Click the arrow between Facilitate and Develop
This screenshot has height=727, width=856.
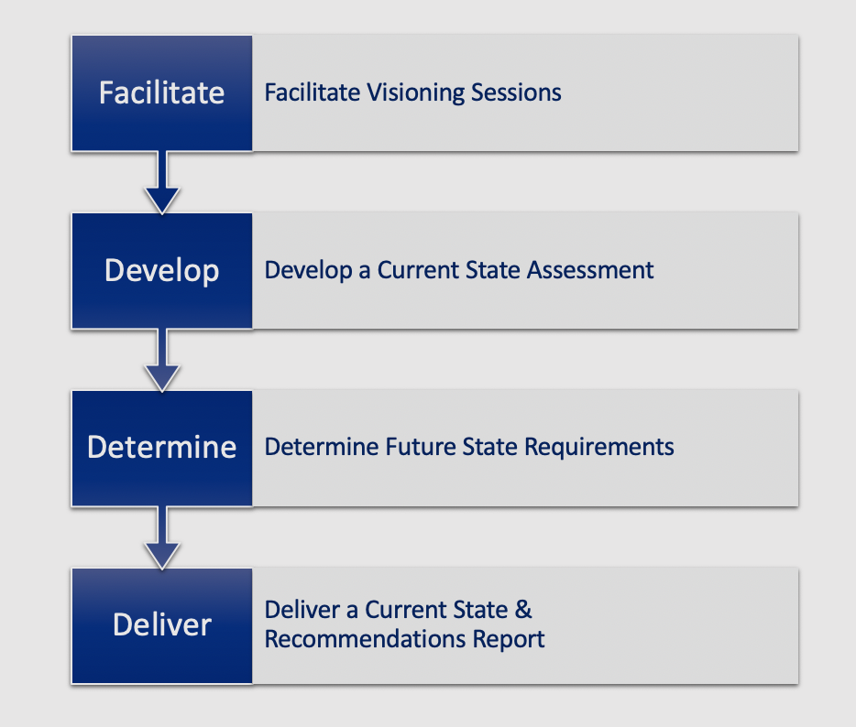(x=162, y=182)
